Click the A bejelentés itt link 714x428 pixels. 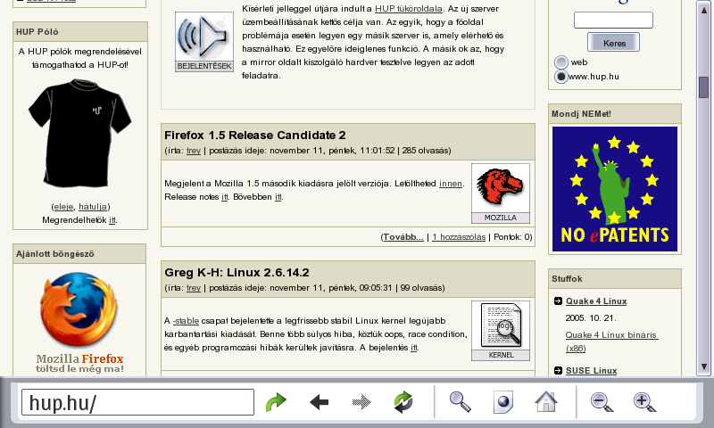[x=414, y=348]
